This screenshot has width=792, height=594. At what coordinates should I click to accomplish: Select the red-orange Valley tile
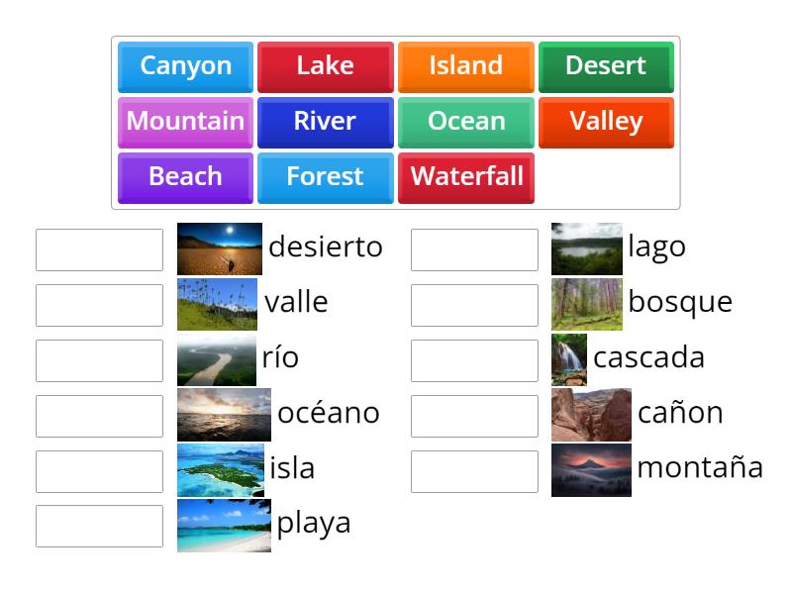tap(606, 122)
